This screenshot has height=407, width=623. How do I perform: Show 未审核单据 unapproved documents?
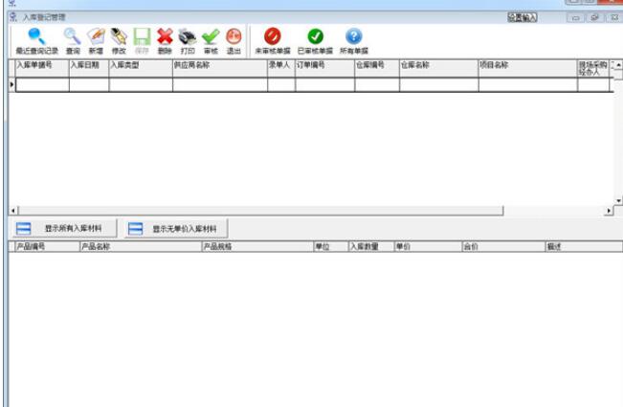click(273, 41)
